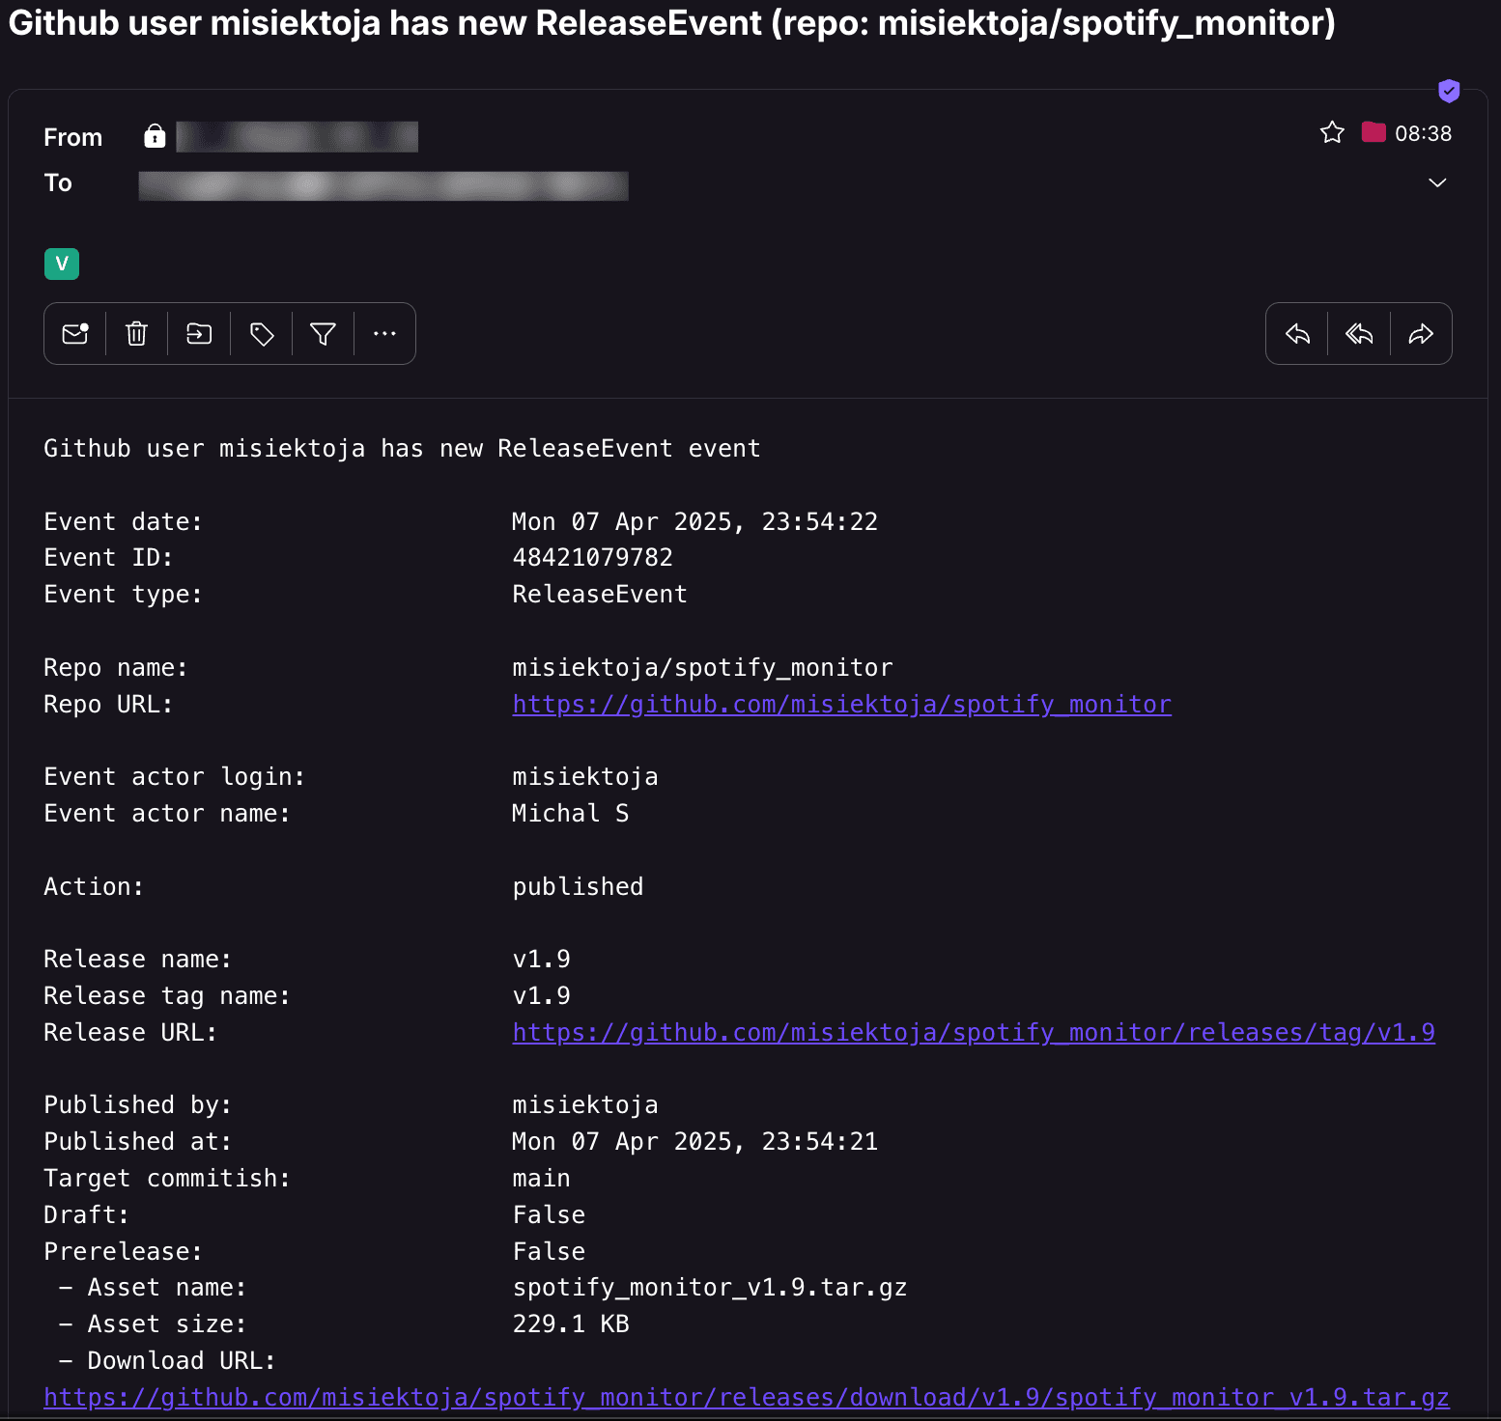Screen dimensions: 1501x1421
Task: Click the purple verification shield badge
Action: [x=1449, y=91]
